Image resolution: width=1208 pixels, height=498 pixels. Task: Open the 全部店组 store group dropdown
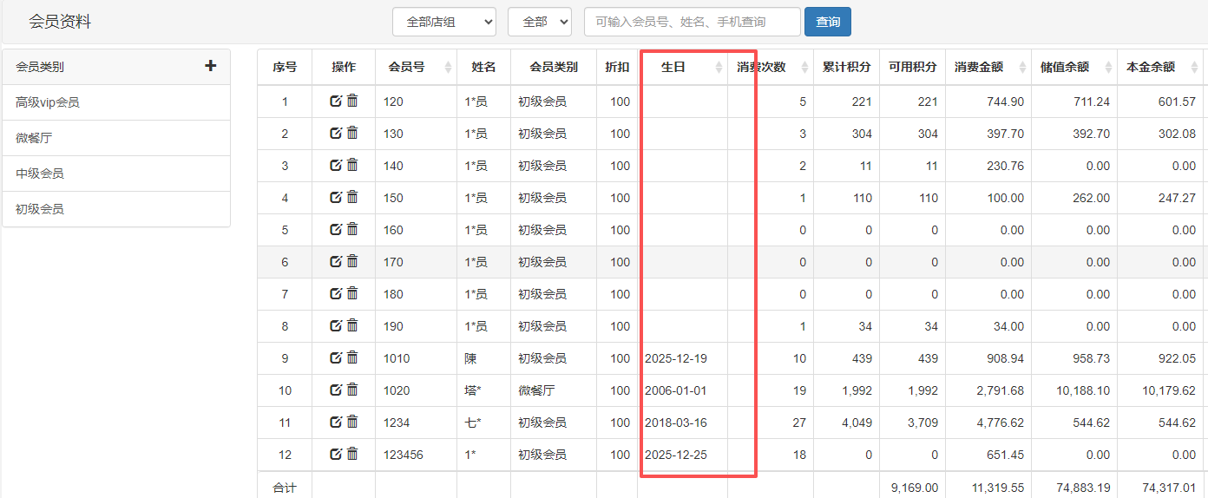(443, 22)
